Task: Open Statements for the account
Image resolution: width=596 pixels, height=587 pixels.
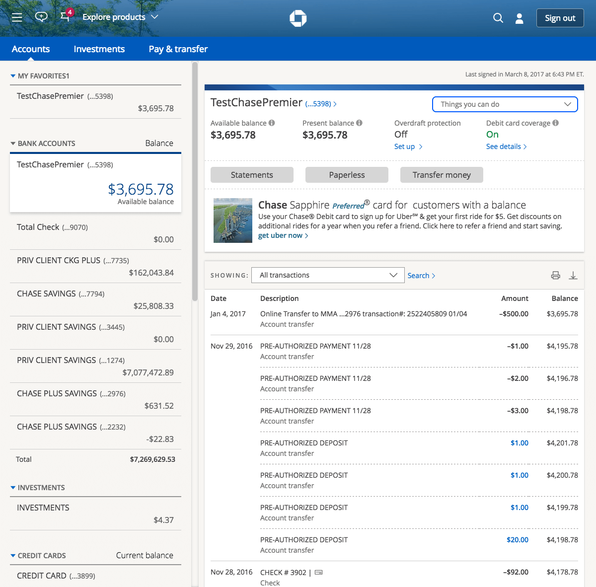Action: [x=252, y=175]
